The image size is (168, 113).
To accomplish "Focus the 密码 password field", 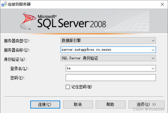I will (x=111, y=78).
